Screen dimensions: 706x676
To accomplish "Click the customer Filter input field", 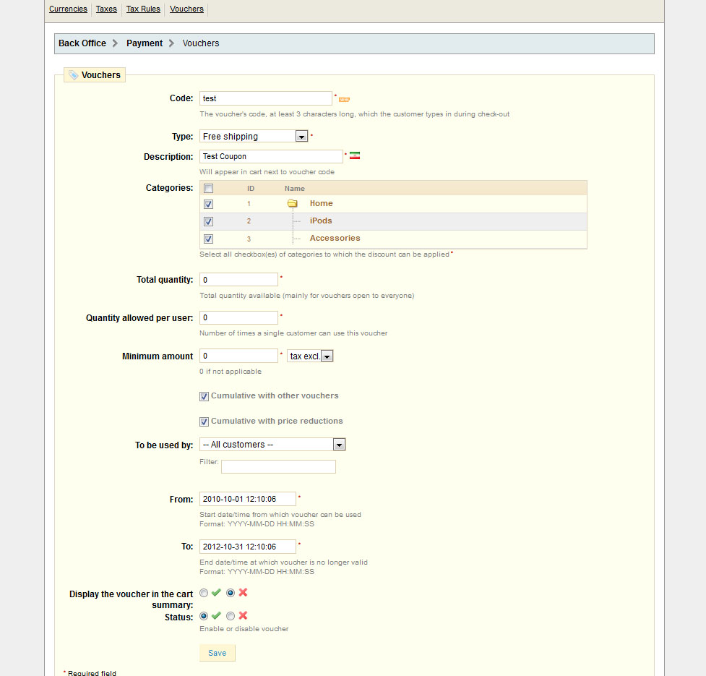I will [278, 466].
